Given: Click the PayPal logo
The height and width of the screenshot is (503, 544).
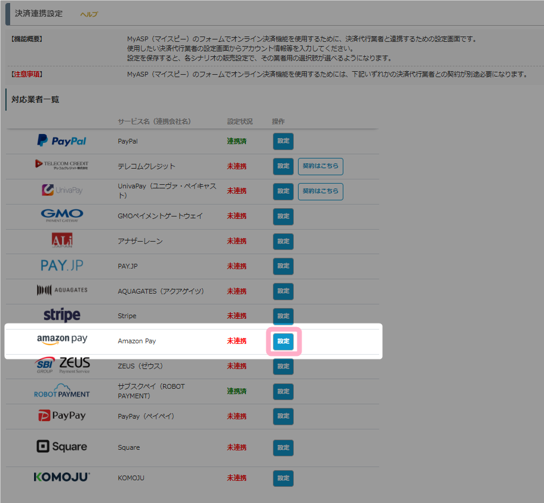Looking at the screenshot, I should pyautogui.click(x=62, y=141).
